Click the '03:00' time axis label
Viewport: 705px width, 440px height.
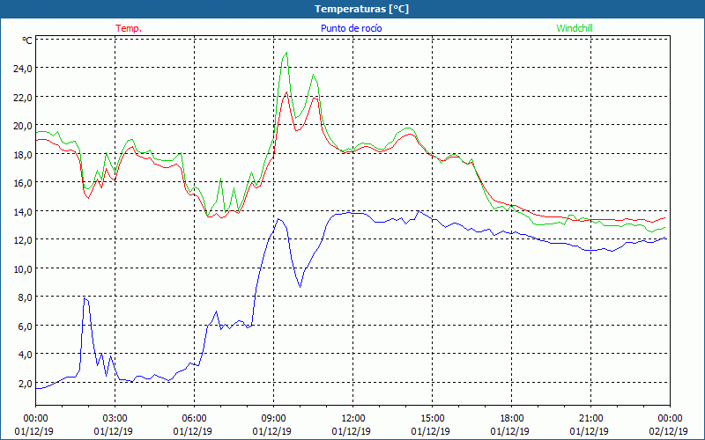tap(115, 419)
